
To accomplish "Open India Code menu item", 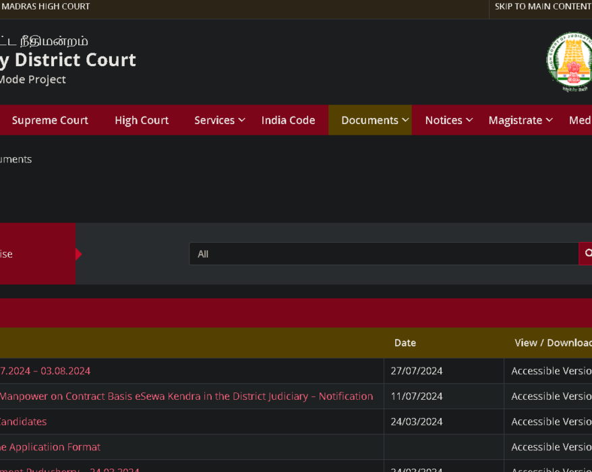I will [288, 120].
